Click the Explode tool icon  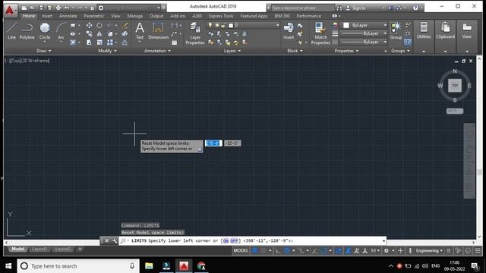coord(125,33)
